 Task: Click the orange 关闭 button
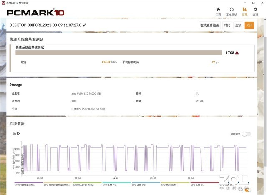(x=249, y=25)
